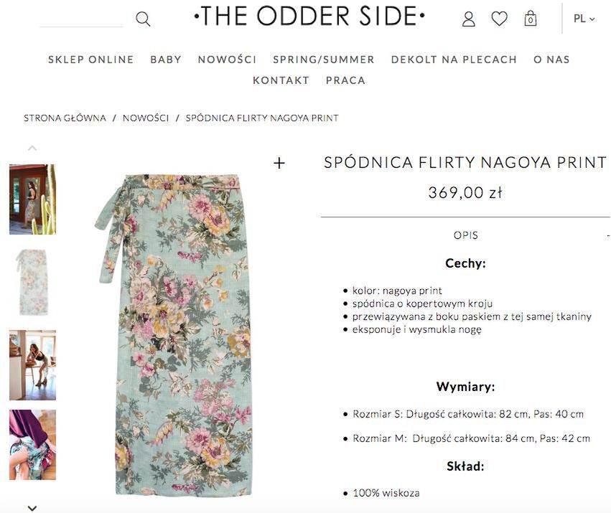Open Dekolt na plecach category
The height and width of the screenshot is (513, 611).
tap(454, 60)
